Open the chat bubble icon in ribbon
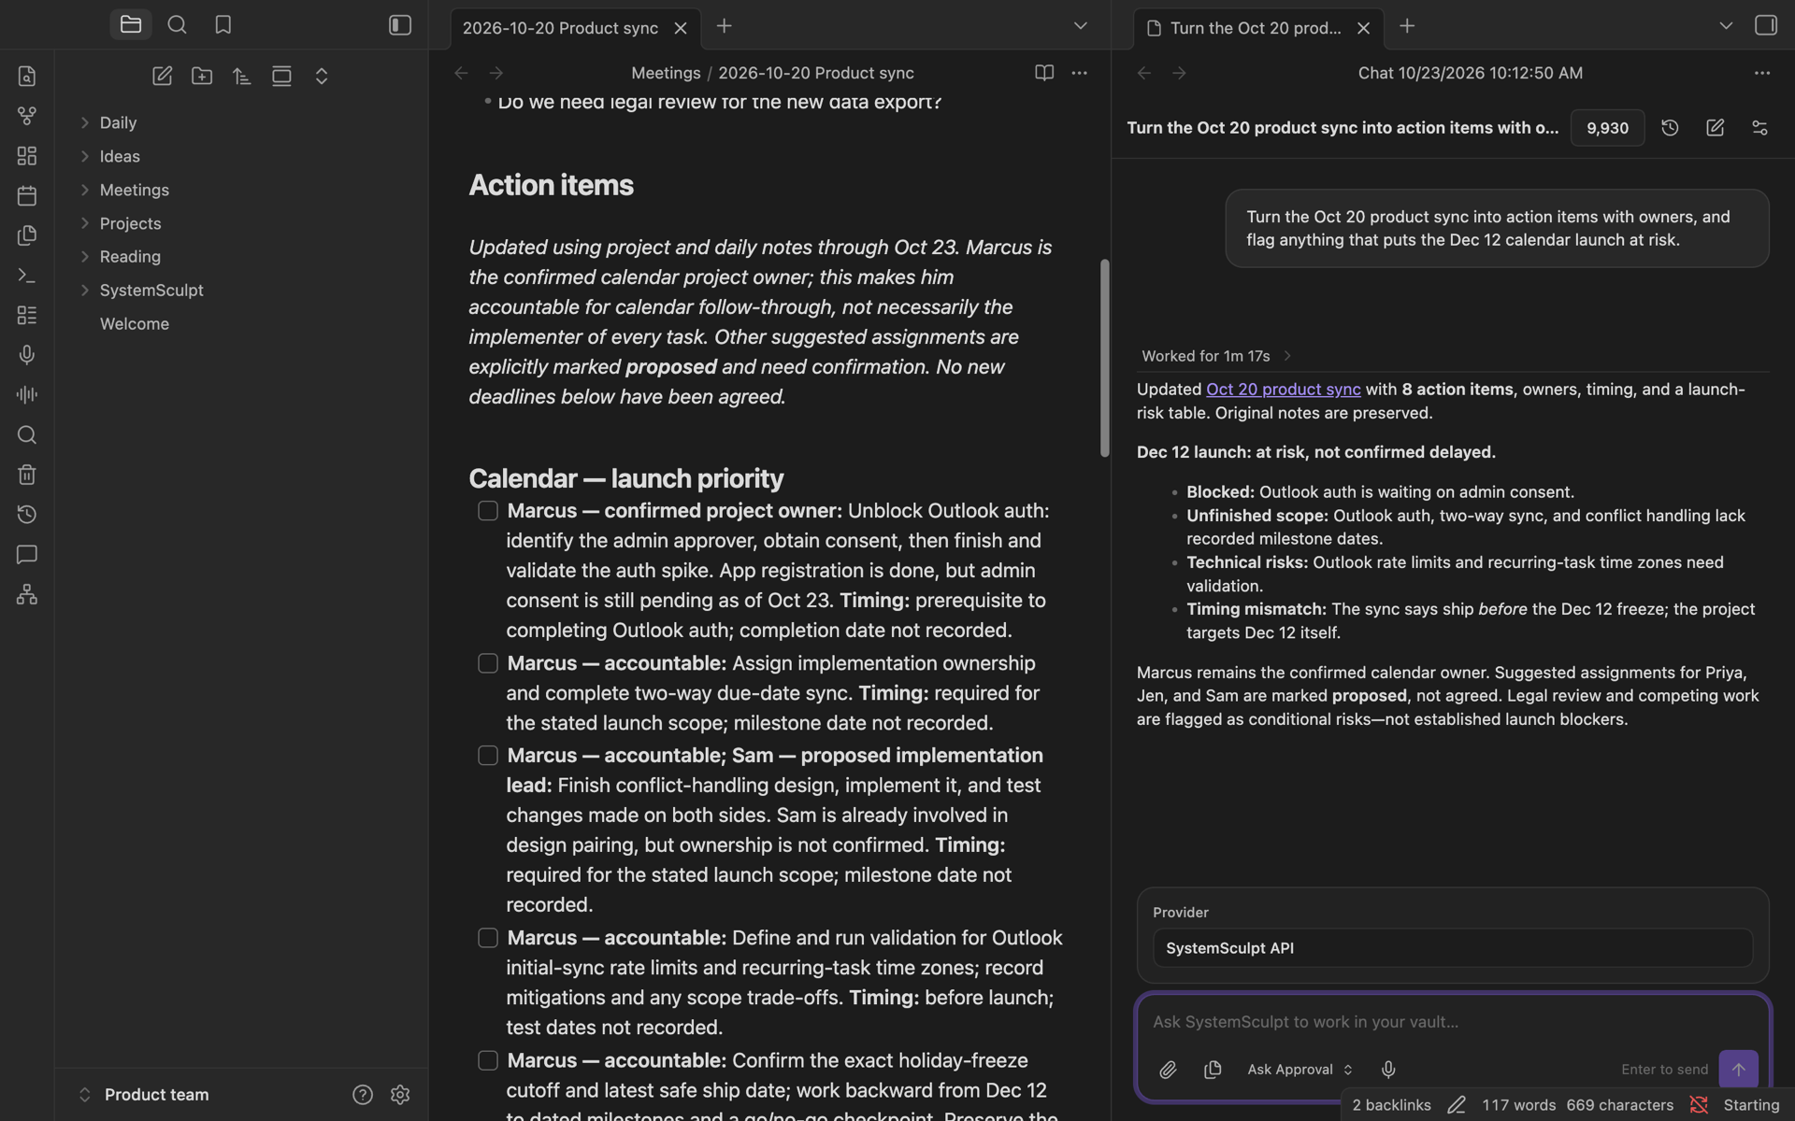 [x=27, y=555]
